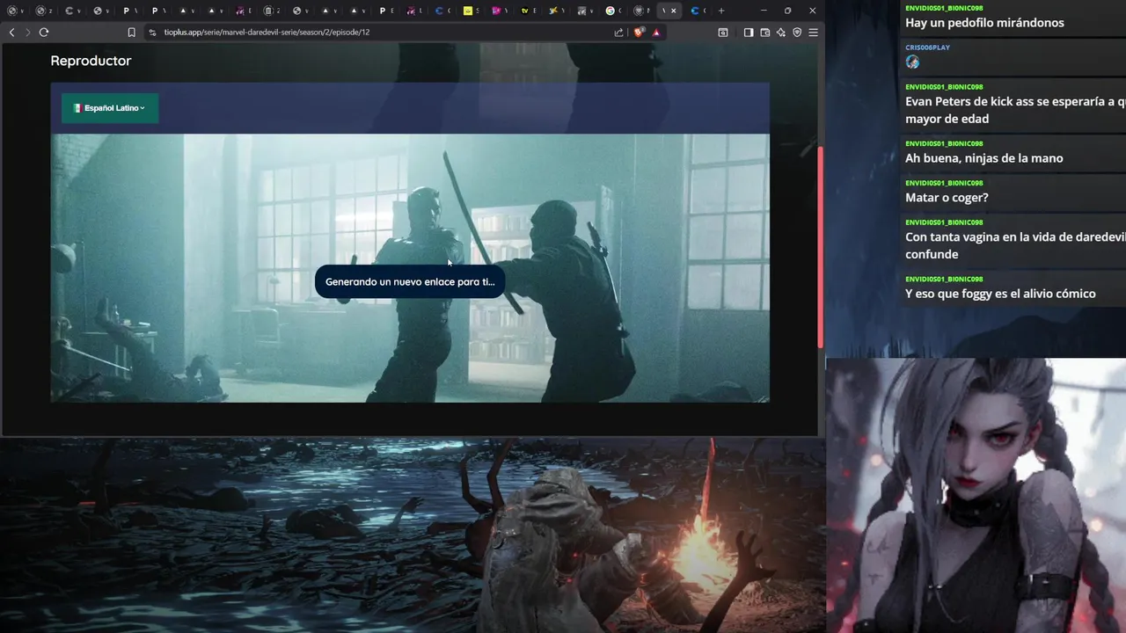Viewport: 1126px width, 633px height.
Task: Click username above 'Ah buena, ninjas' message
Action: (x=944, y=143)
